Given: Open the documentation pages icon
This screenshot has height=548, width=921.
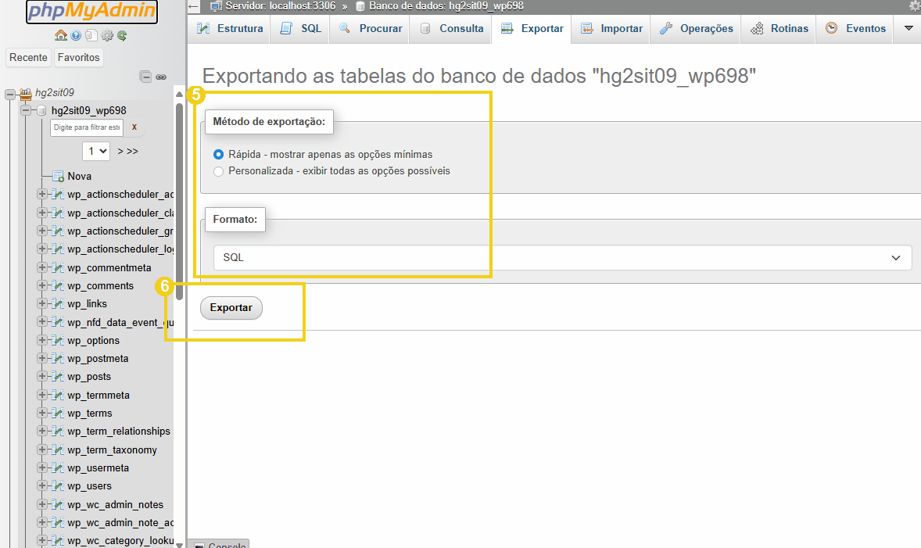Looking at the screenshot, I should click(x=91, y=35).
